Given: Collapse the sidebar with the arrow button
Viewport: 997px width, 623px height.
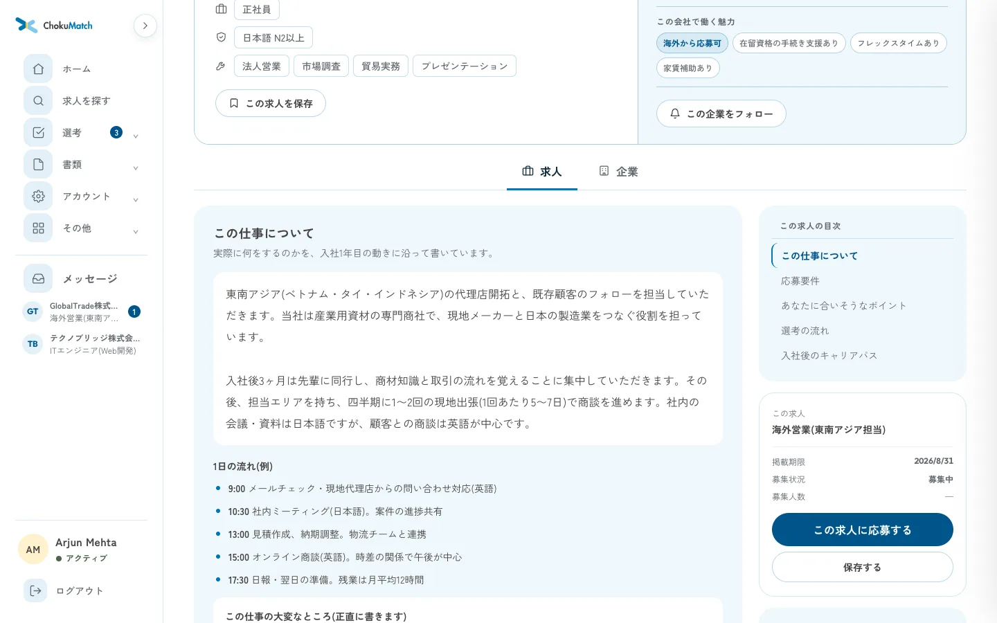Looking at the screenshot, I should pos(145,26).
